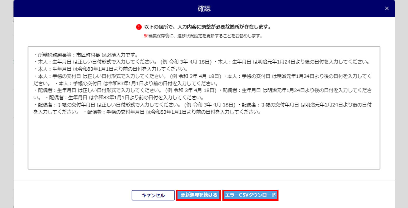Select the 所轄税務署長等：市区町村長 は必須入力です line
Screen dimensions: 408x208
click(86, 55)
